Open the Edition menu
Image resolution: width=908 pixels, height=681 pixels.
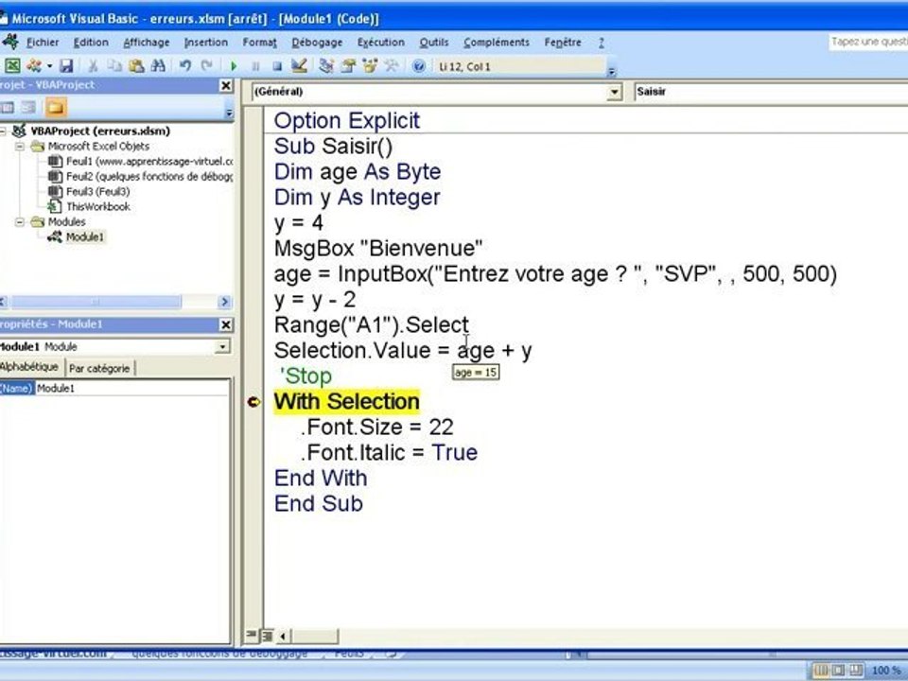point(91,43)
